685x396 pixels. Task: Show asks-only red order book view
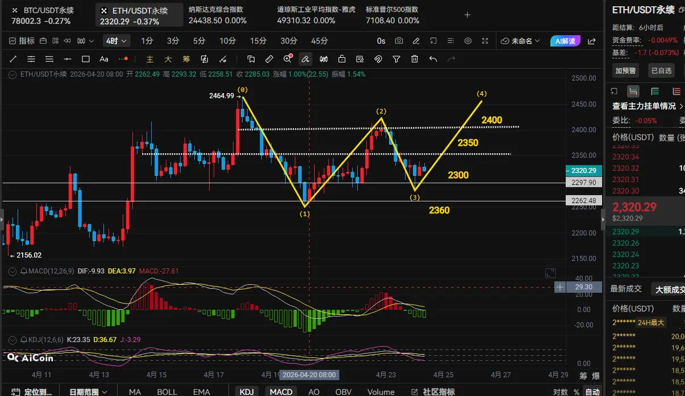[676, 91]
